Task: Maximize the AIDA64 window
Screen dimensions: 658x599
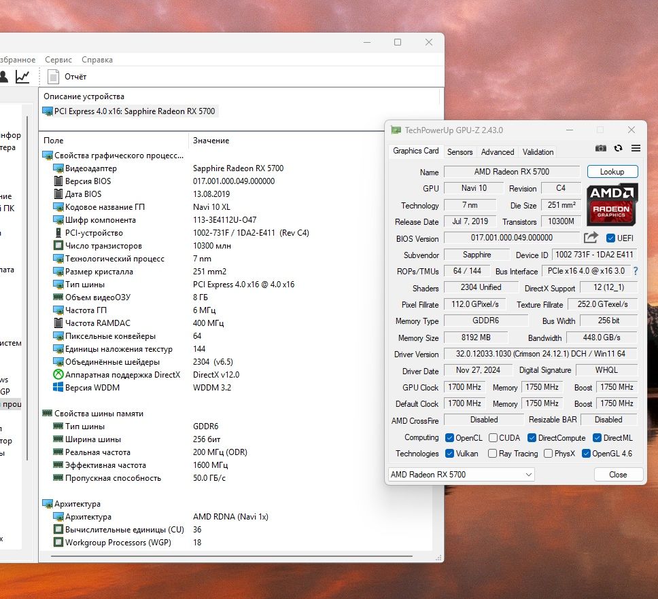Action: [398, 42]
